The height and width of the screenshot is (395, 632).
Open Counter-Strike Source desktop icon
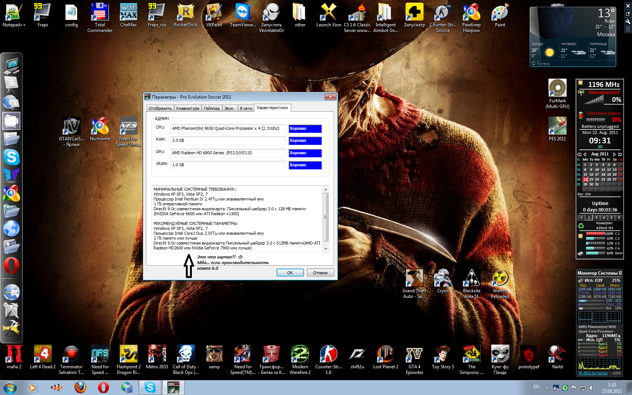click(443, 17)
